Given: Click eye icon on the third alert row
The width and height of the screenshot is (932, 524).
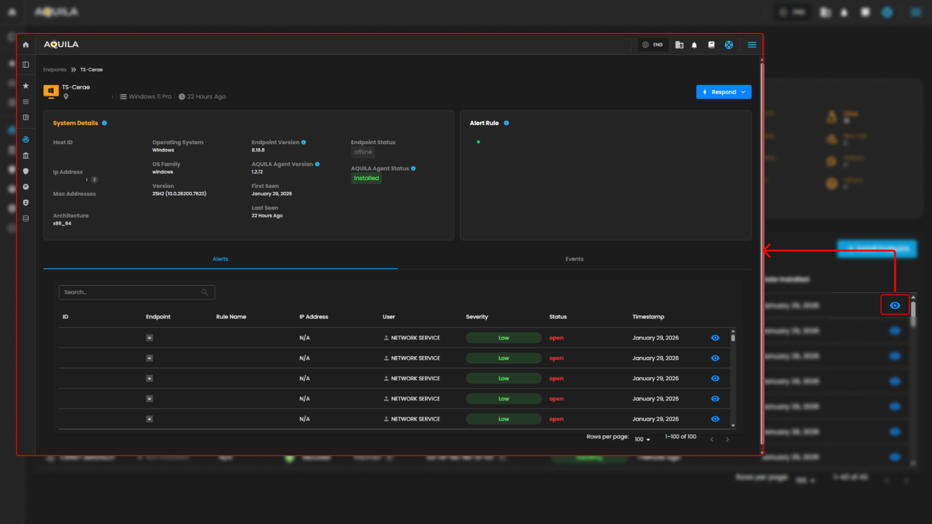Looking at the screenshot, I should (x=715, y=379).
